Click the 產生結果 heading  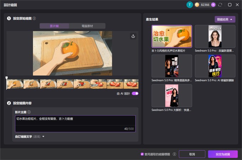tap(152, 19)
